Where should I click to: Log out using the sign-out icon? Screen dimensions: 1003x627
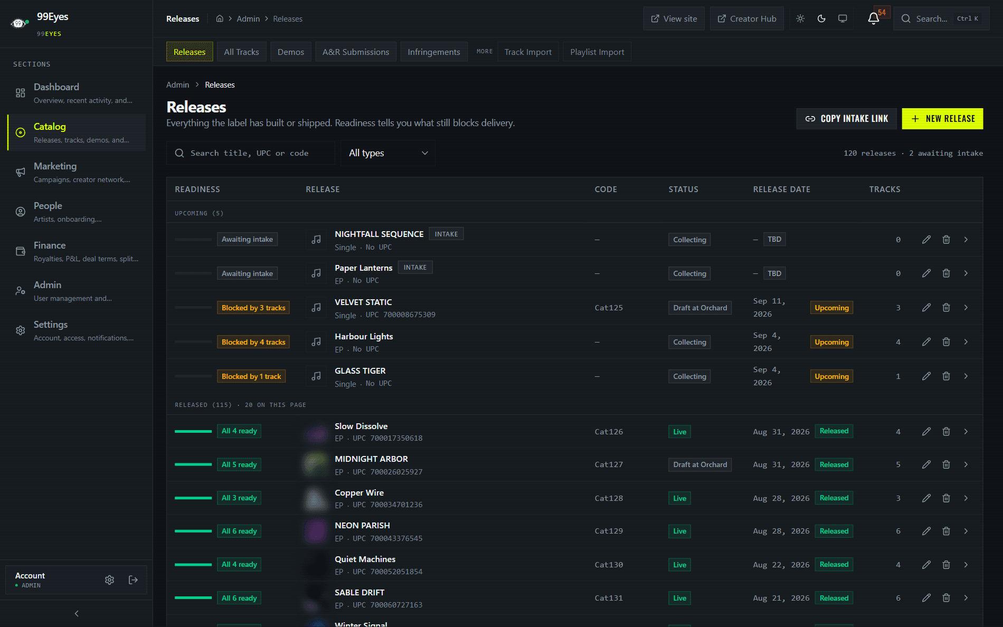(133, 580)
